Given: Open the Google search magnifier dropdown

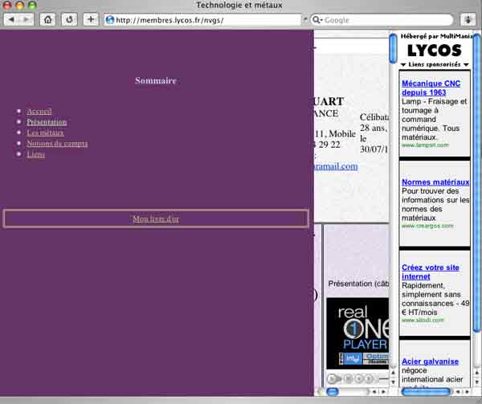Looking at the screenshot, I should pyautogui.click(x=317, y=20).
